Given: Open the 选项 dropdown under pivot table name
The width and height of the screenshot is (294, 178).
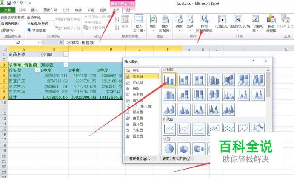Looking at the screenshot, I should tap(8, 30).
